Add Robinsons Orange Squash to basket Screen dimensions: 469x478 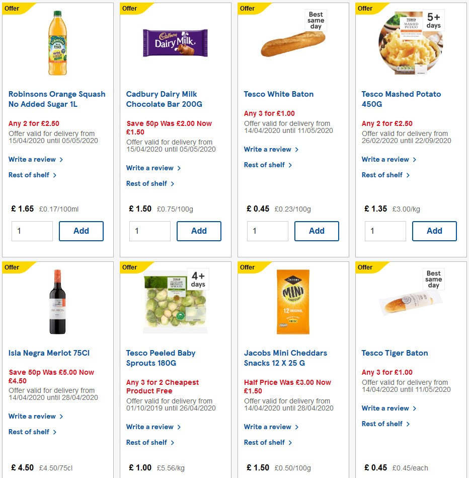(x=81, y=231)
